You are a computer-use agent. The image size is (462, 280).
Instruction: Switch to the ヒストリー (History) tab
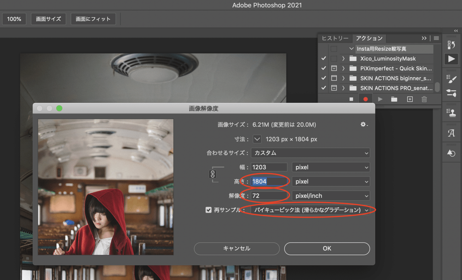pyautogui.click(x=335, y=38)
